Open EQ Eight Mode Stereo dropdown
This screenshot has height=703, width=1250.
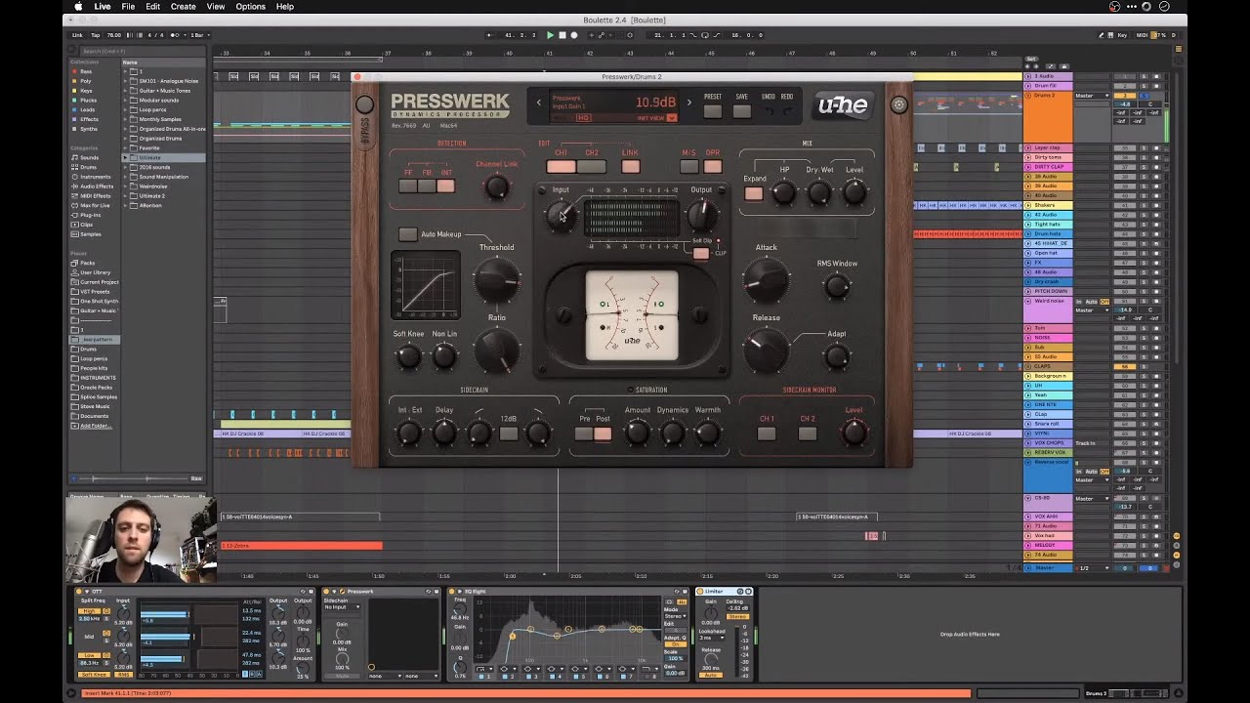(674, 617)
